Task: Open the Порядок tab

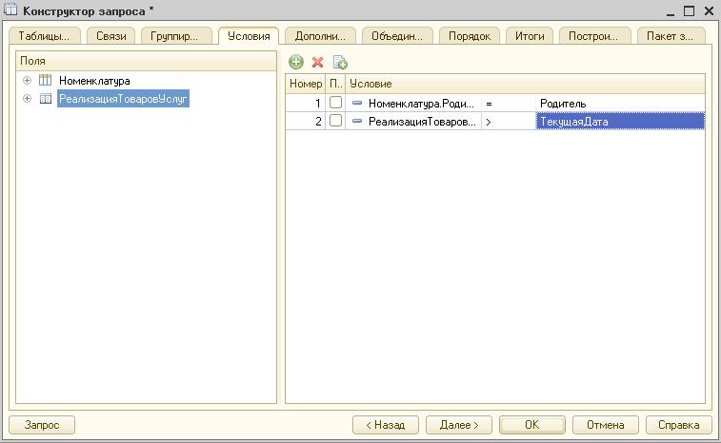Action: click(x=471, y=36)
